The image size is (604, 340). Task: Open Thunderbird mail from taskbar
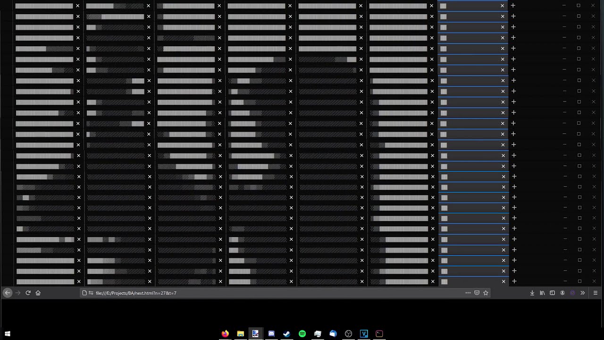click(333, 334)
